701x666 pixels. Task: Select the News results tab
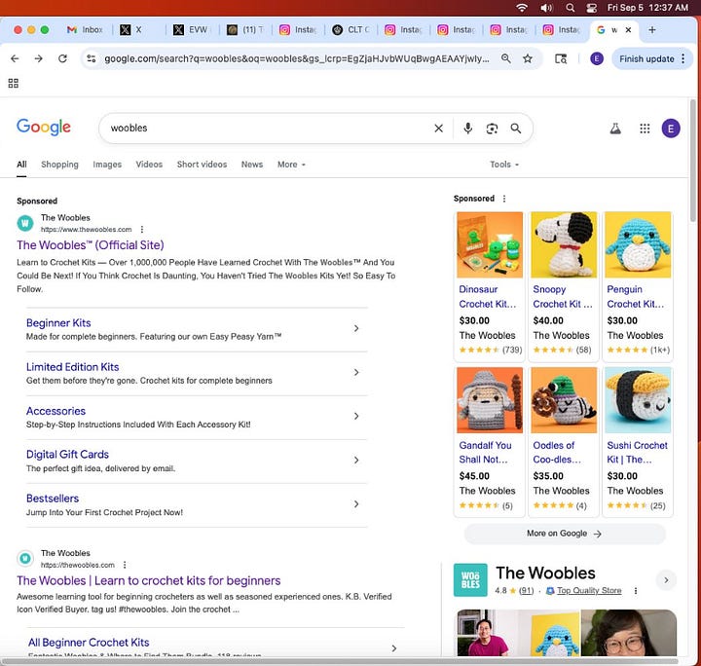click(252, 165)
